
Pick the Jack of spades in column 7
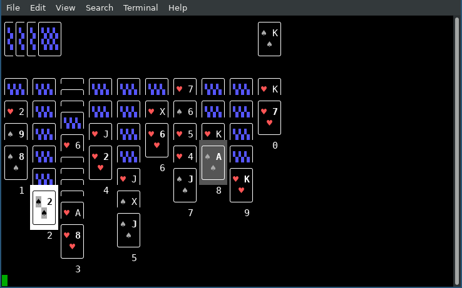click(x=185, y=185)
